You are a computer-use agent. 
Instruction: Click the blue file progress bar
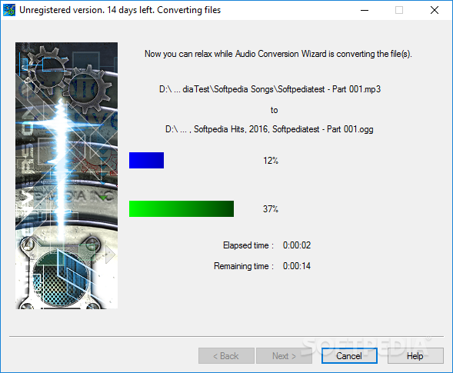point(146,161)
